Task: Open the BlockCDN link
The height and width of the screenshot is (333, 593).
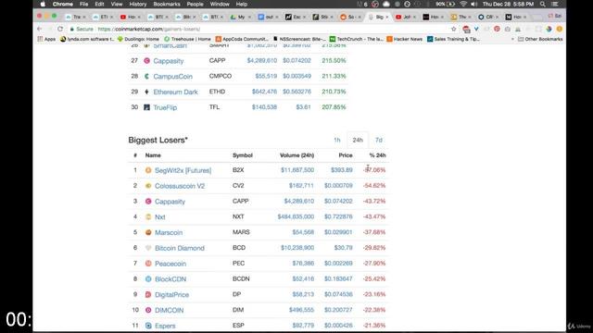Action: click(x=170, y=279)
